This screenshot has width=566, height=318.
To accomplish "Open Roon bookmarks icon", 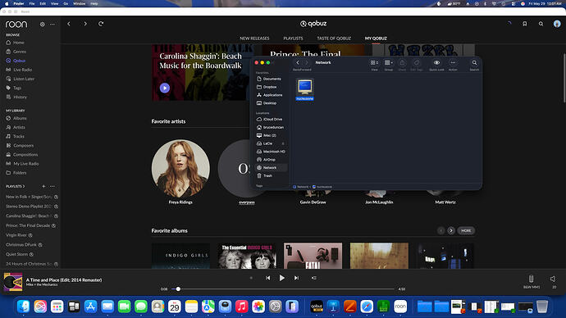I will pos(524,24).
